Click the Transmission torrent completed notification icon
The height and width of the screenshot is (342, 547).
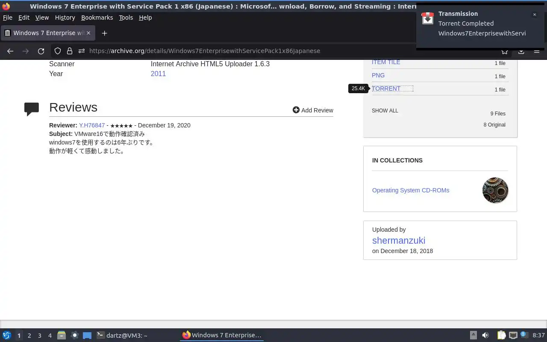[x=428, y=18]
